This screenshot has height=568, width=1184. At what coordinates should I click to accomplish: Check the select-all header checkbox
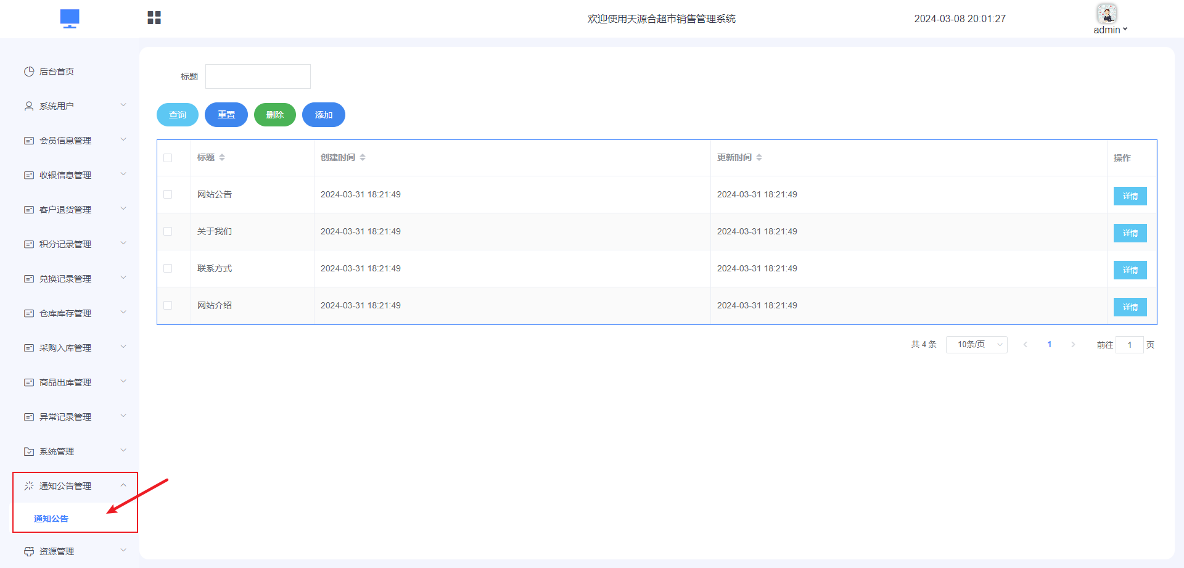pyautogui.click(x=168, y=158)
